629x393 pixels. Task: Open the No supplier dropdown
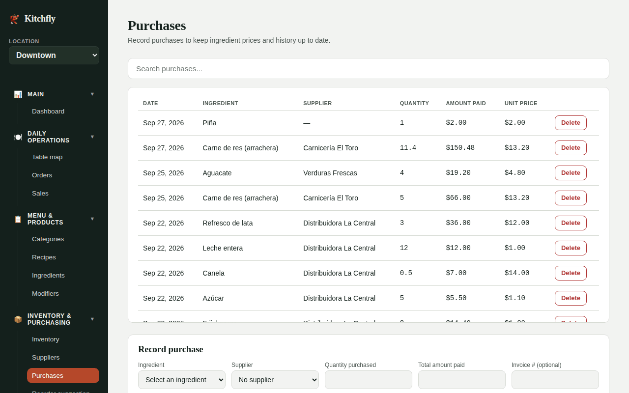tap(275, 380)
